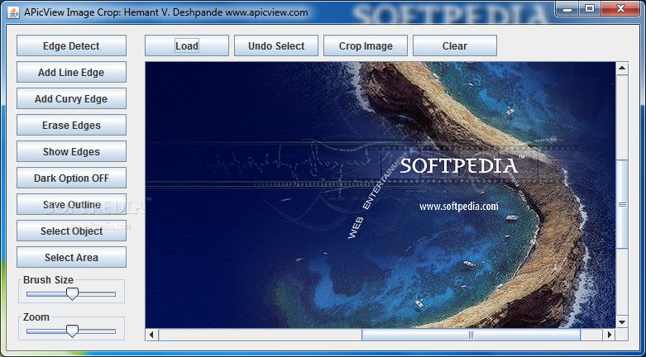Screen dimensions: 646x357
Task: Click the loaded island image canvas
Action: 380,195
